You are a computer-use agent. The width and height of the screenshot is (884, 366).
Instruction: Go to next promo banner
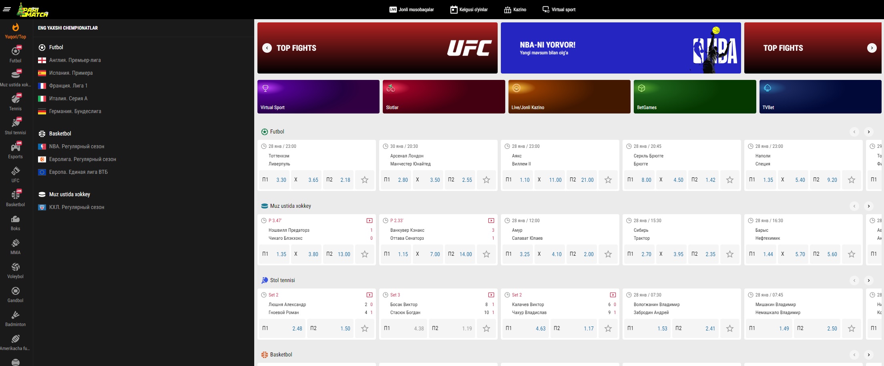(x=872, y=48)
